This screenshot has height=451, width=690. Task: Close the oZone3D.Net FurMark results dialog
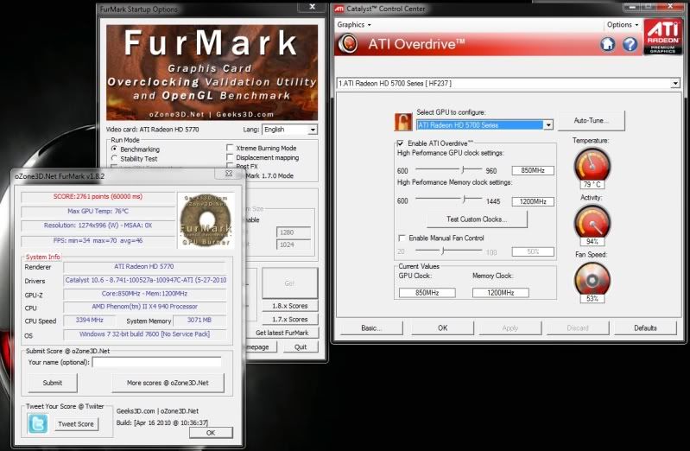click(229, 174)
